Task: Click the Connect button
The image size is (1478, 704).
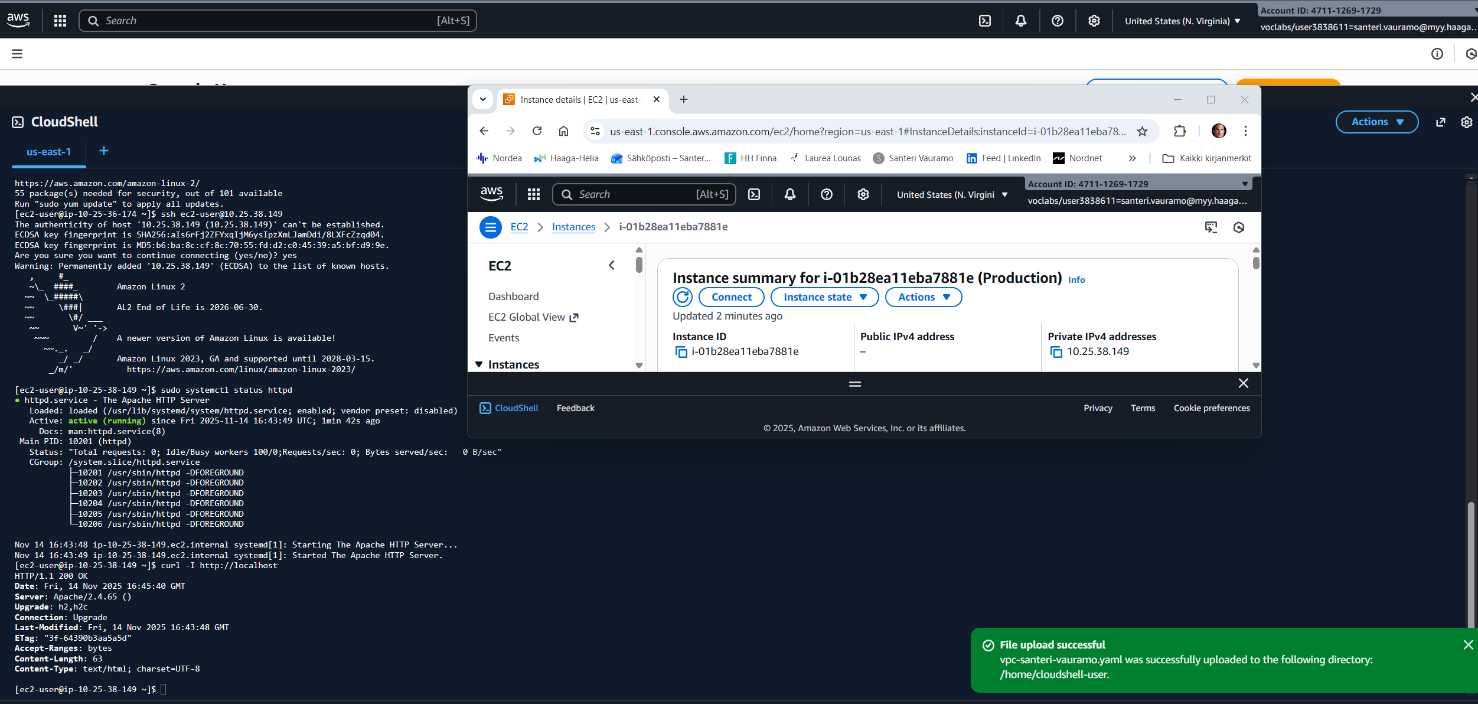Action: [731, 297]
